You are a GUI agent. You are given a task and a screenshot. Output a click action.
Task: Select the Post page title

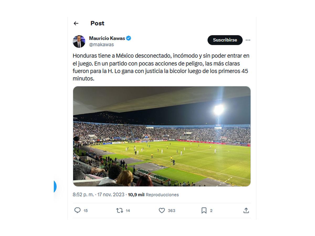tap(97, 23)
